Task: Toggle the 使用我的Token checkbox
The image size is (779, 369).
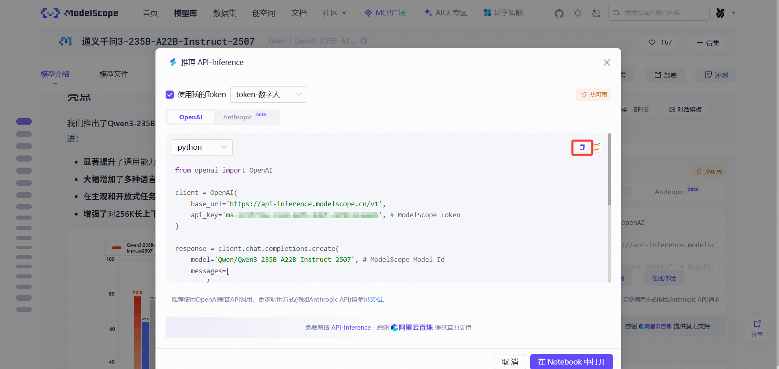Action: pos(170,95)
